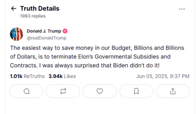View the 3.94k Likes list
The image size is (196, 114).
[62, 76]
